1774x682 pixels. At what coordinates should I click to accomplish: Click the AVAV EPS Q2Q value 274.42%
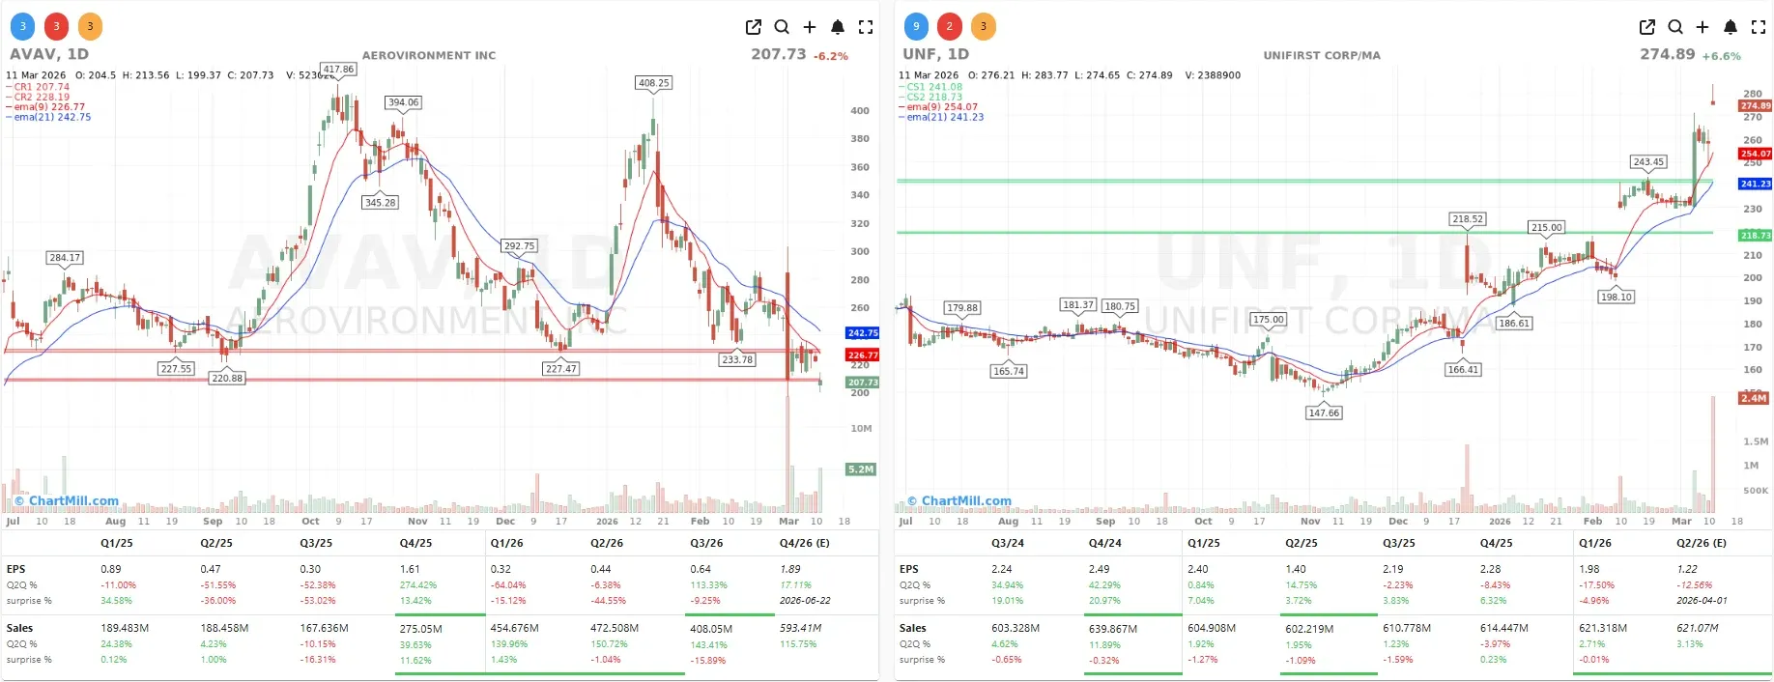418,585
